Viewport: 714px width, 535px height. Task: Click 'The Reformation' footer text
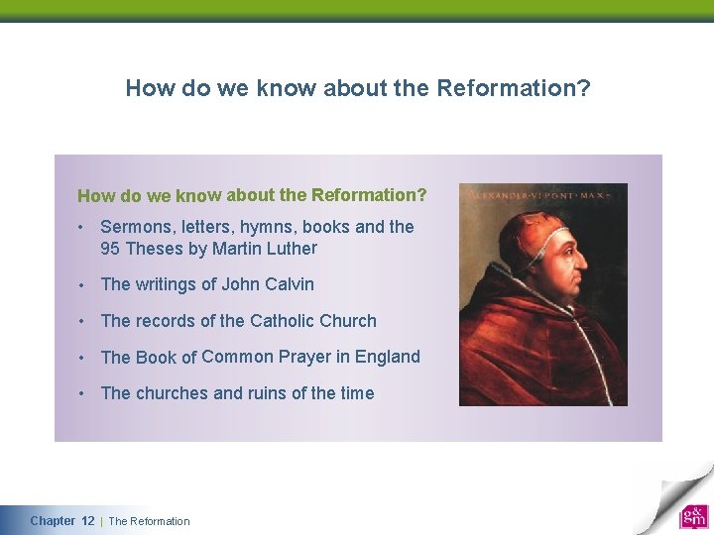pos(150,521)
